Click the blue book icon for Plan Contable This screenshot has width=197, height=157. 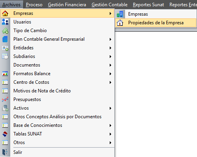5,39
